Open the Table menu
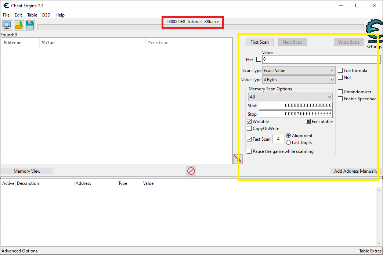This screenshot has height=255, width=383. tap(32, 15)
